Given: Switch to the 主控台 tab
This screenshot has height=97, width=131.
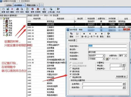Looking at the screenshot, I should [9, 5].
